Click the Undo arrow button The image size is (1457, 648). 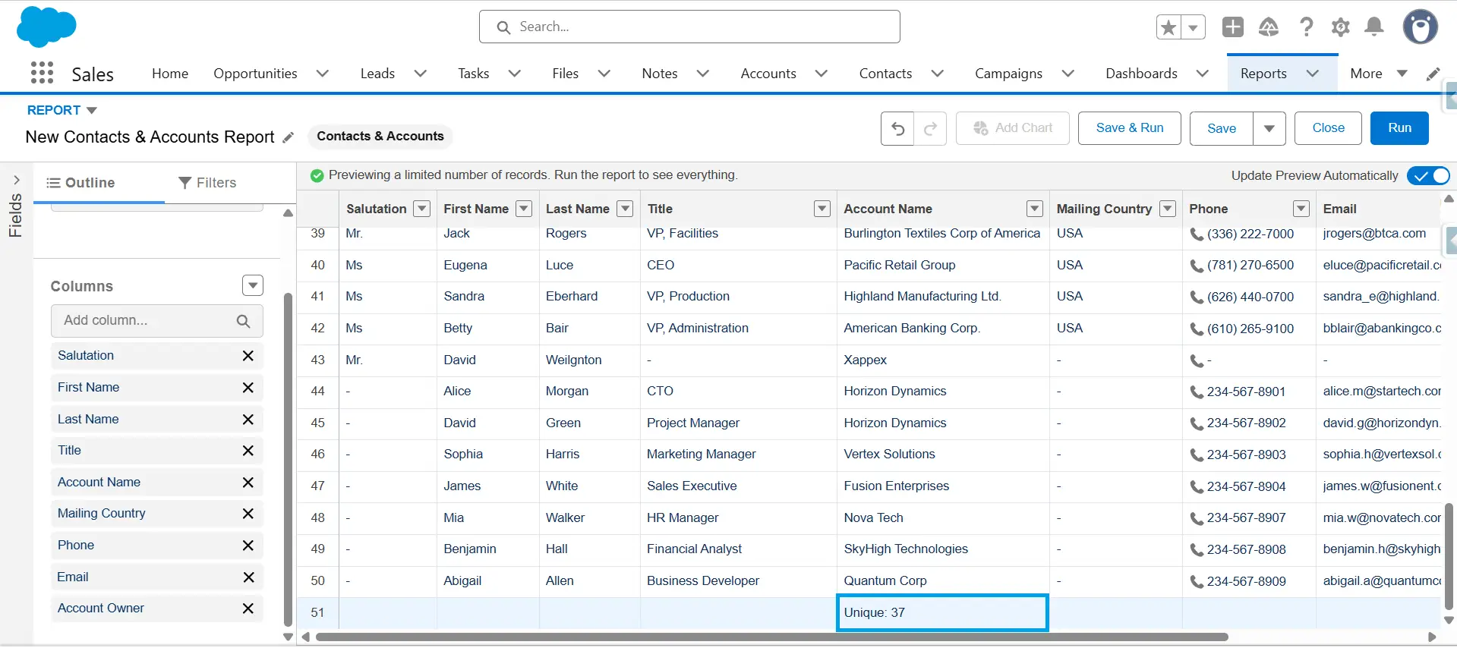[897, 128]
